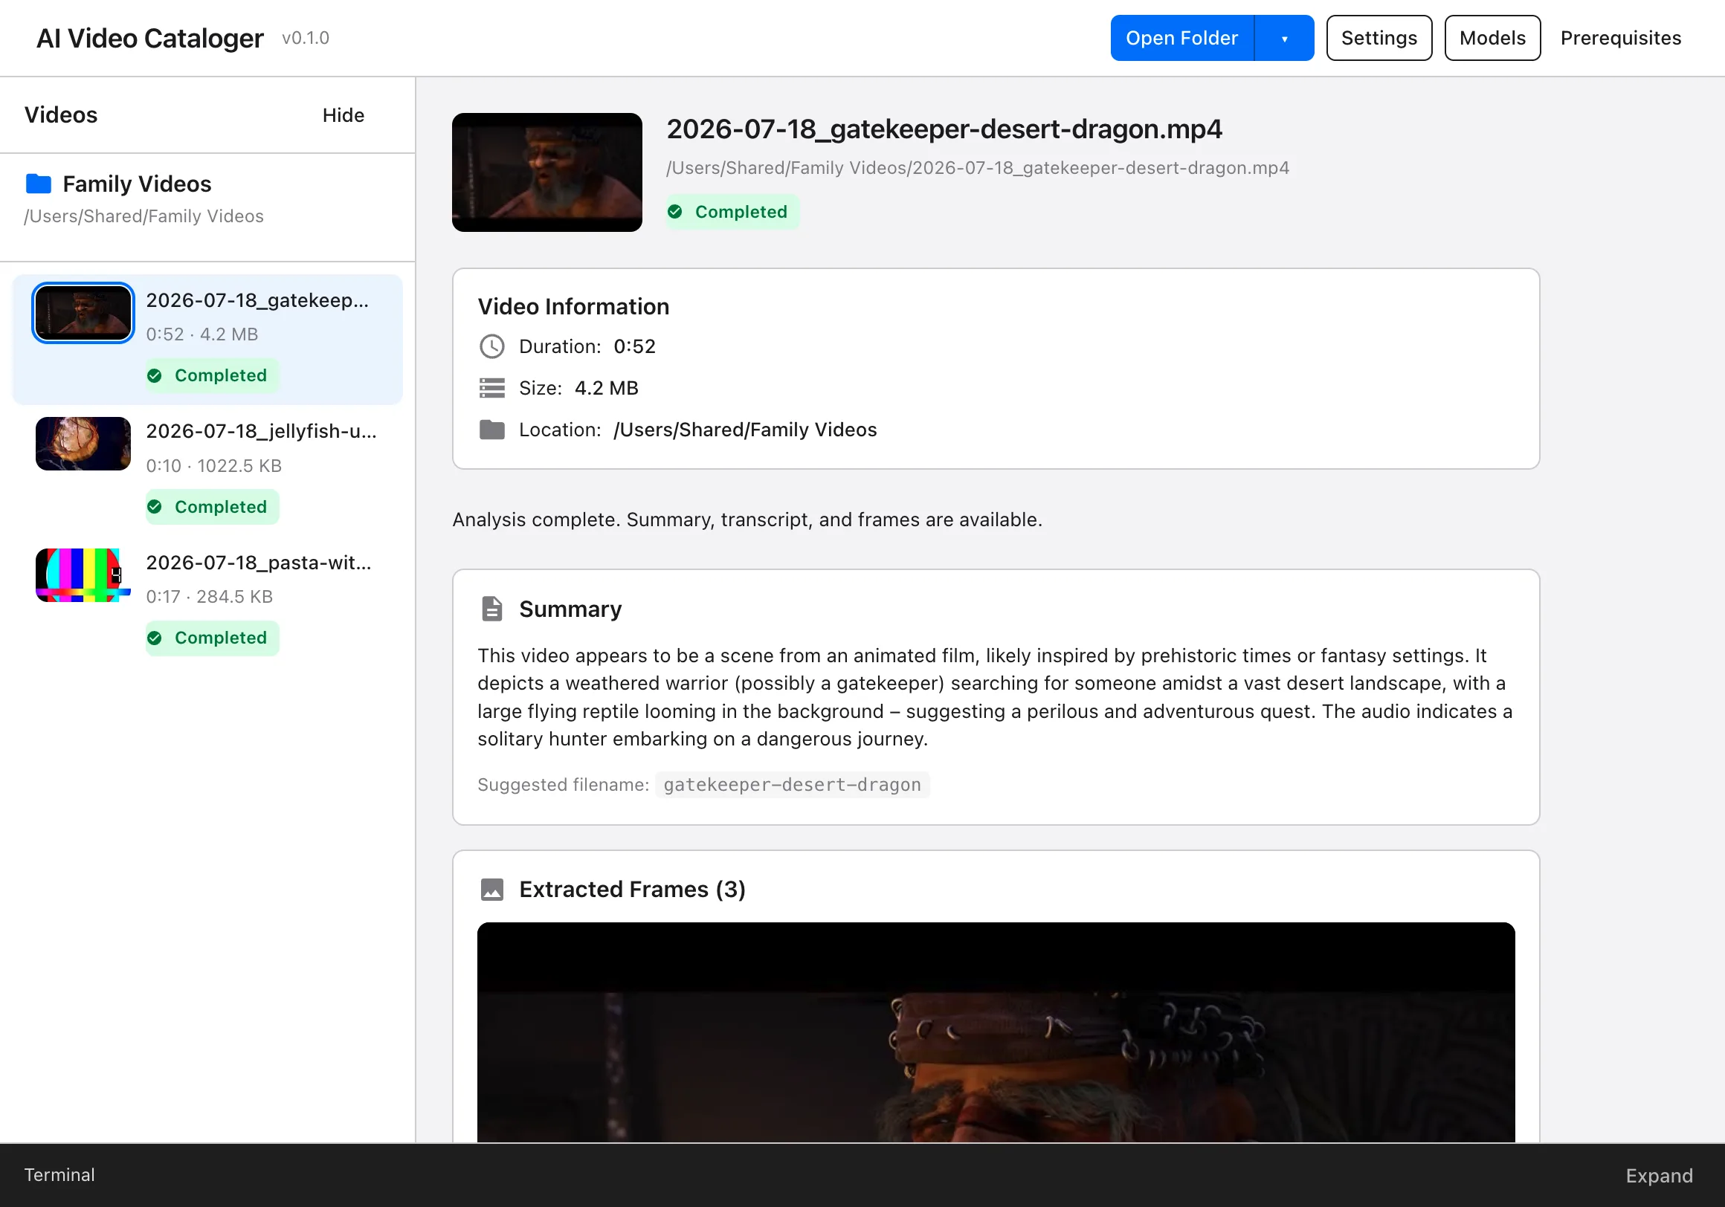
Task: Open the Models dialog
Action: click(x=1492, y=39)
